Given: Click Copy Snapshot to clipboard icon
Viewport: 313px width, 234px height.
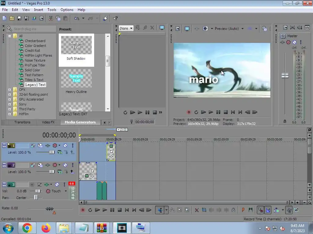Looking at the screenshot, I should [x=264, y=29].
